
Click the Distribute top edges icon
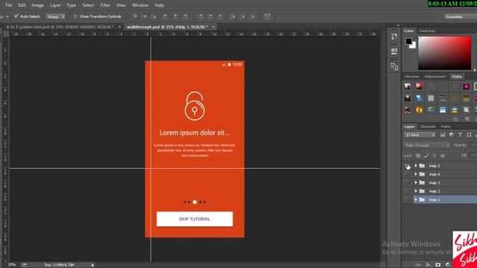coord(200,16)
